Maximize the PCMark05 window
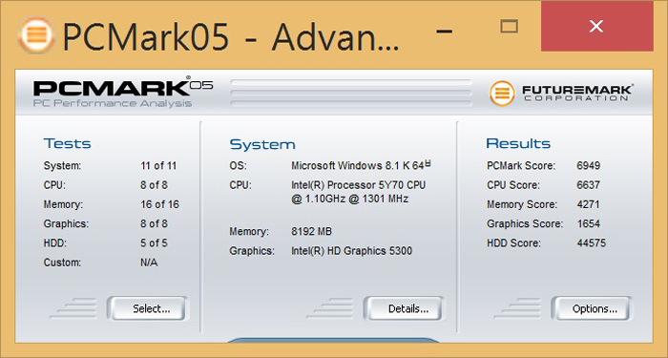668x358 pixels. 509,27
